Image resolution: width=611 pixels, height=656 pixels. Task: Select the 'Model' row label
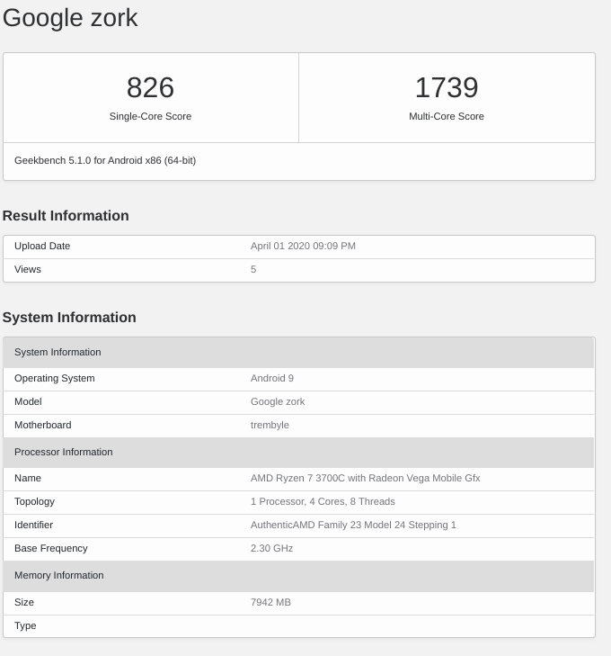coord(28,401)
